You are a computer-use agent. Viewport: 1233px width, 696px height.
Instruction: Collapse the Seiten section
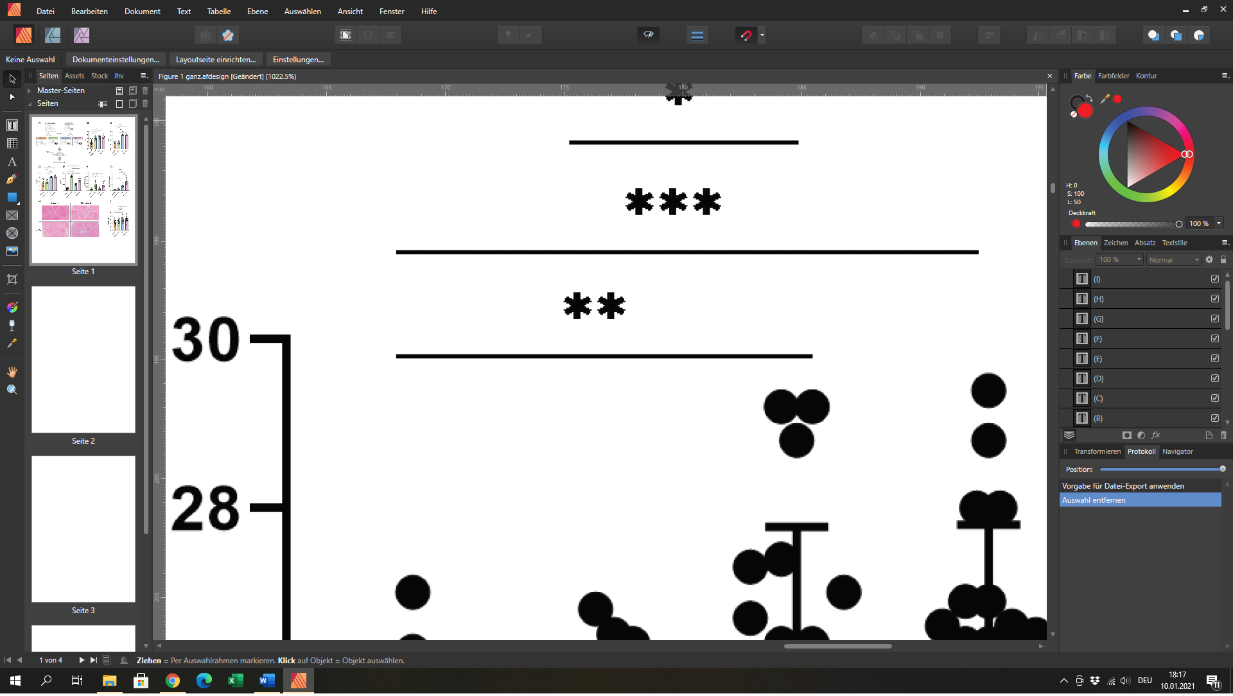tap(30, 104)
